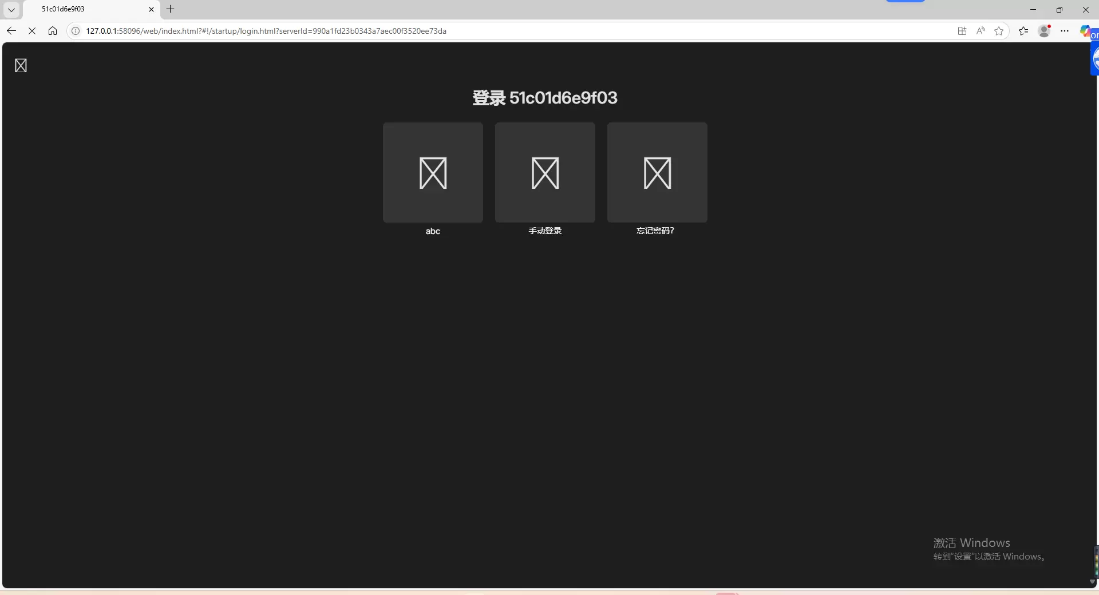View site information icon in address bar

point(76,31)
